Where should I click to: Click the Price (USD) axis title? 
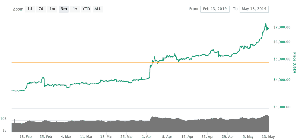pos(295,62)
